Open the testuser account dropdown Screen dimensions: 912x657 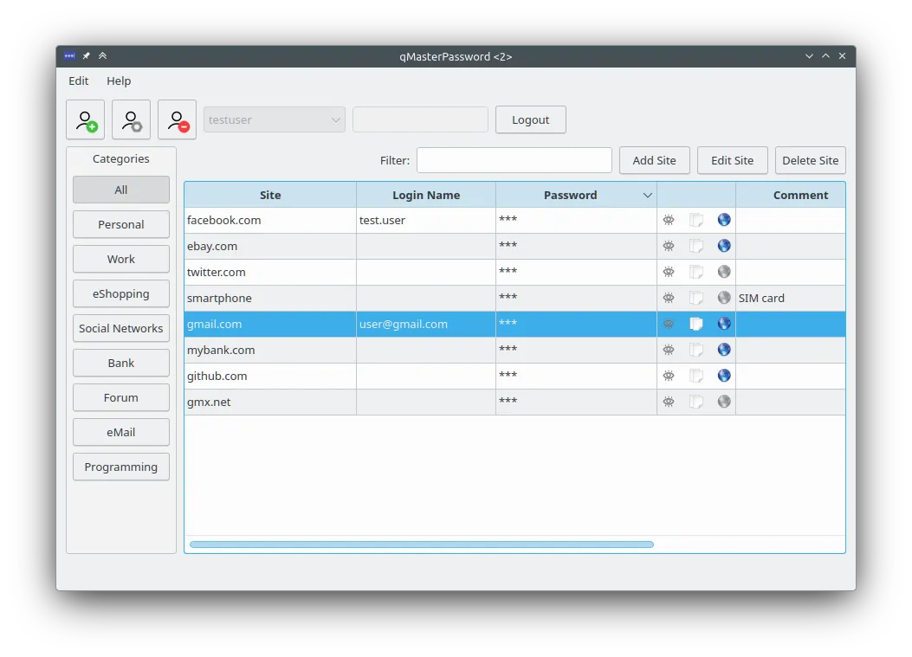tap(274, 119)
